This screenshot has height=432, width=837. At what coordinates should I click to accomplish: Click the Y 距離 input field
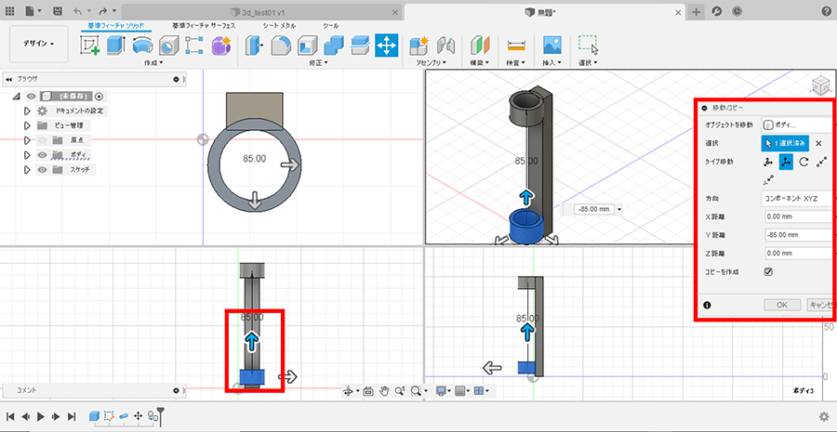pyautogui.click(x=795, y=234)
